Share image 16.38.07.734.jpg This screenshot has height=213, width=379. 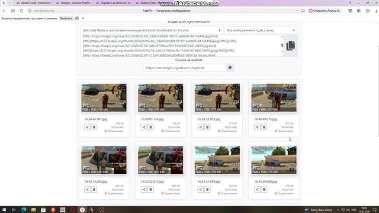click(144, 127)
